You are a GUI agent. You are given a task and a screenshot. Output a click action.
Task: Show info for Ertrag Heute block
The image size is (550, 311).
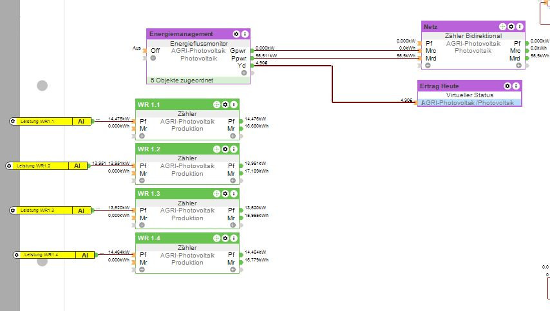(x=516, y=86)
